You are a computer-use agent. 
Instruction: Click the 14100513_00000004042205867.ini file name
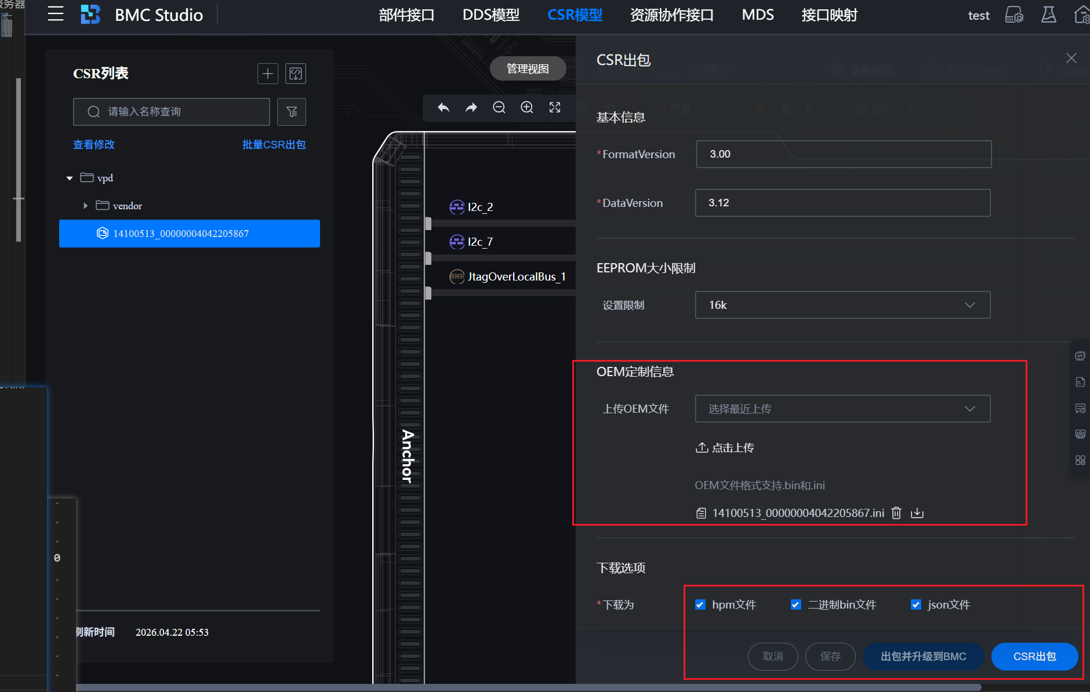798,513
